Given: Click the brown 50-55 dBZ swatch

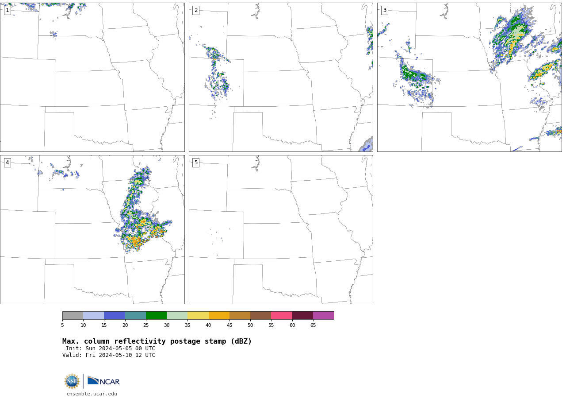Looking at the screenshot, I should pos(261,316).
